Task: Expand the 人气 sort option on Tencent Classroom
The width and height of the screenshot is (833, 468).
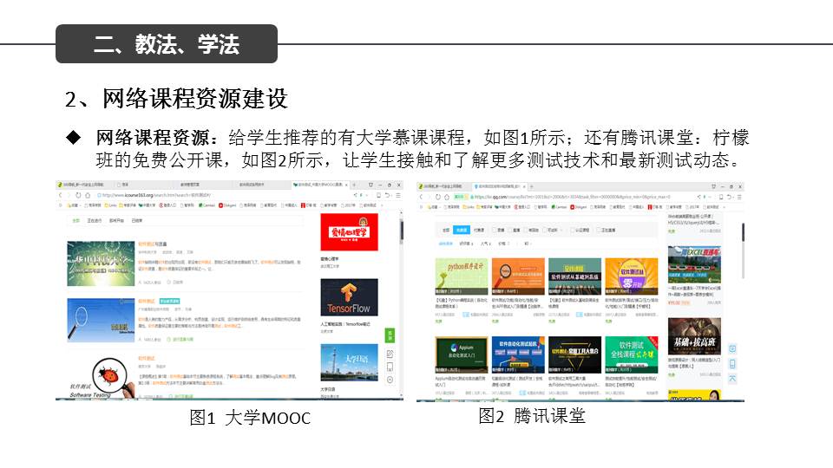Action: coord(486,244)
